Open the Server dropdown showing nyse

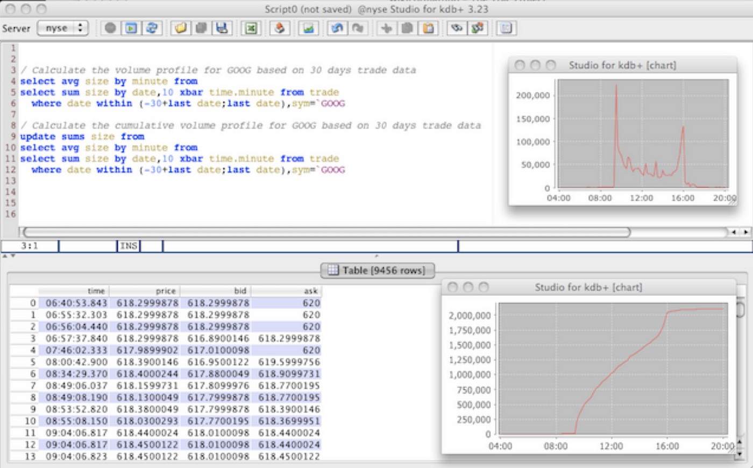pyautogui.click(x=63, y=28)
